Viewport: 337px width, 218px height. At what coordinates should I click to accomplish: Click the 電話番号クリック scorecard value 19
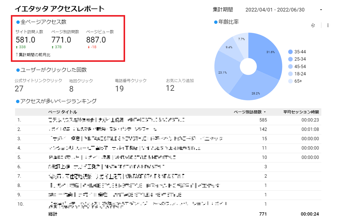click(119, 88)
